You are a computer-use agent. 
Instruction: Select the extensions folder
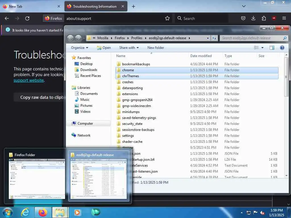click(197, 94)
